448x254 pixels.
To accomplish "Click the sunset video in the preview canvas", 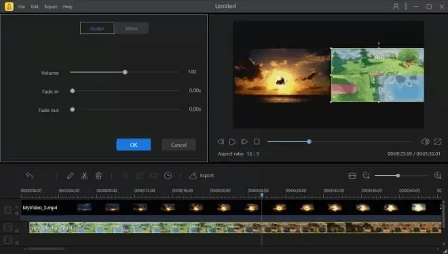I will 282,75.
